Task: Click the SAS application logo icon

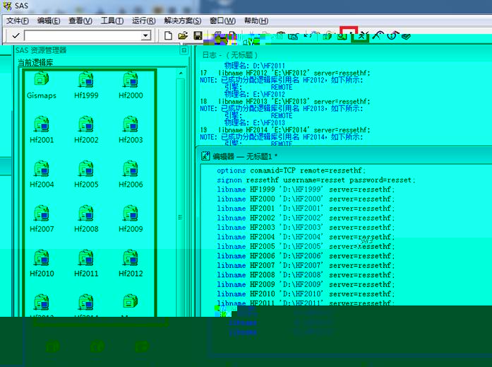Action: coord(7,6)
